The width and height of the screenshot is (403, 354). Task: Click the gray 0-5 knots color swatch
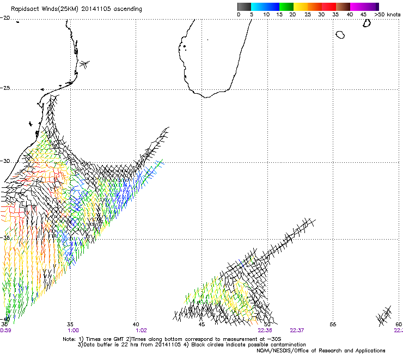tap(244, 7)
